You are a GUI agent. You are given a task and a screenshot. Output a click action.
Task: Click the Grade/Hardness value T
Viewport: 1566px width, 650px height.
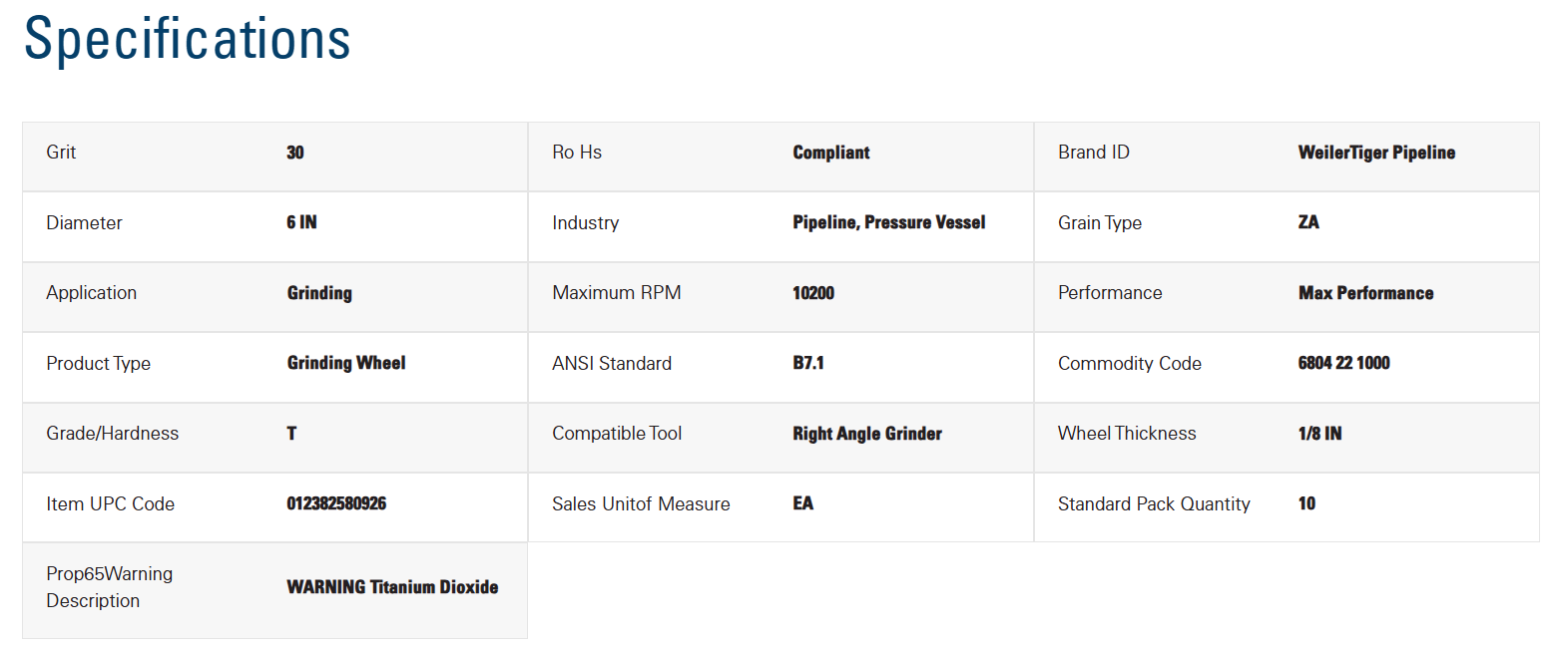tap(291, 434)
